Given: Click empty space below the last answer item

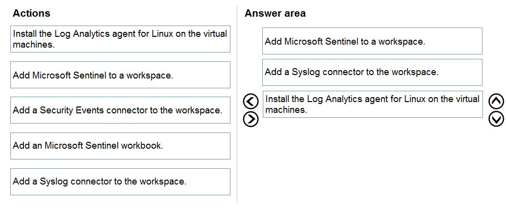Looking at the screenshot, I should 373,158.
